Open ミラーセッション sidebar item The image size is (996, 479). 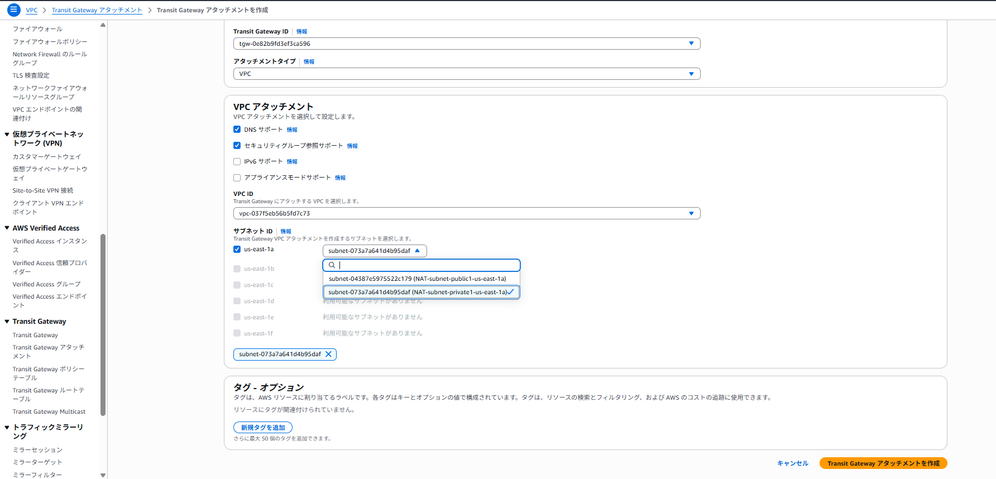[x=37, y=450]
